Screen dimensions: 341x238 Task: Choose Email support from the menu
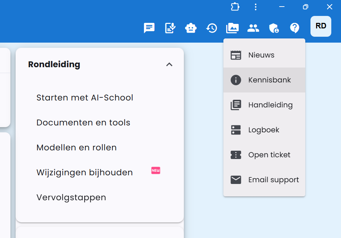pos(273,179)
